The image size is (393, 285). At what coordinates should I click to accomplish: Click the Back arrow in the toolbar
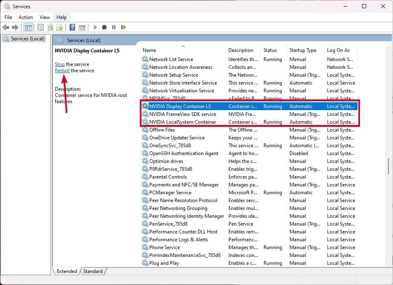pyautogui.click(x=6, y=27)
